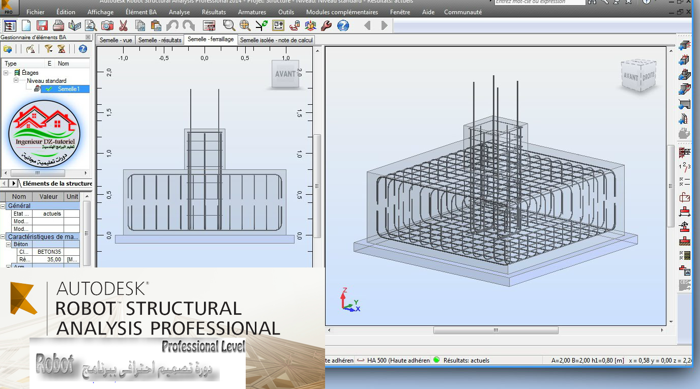Activate the zoom window magnifier tool
Viewport: 700px width, 389px height.
[229, 25]
